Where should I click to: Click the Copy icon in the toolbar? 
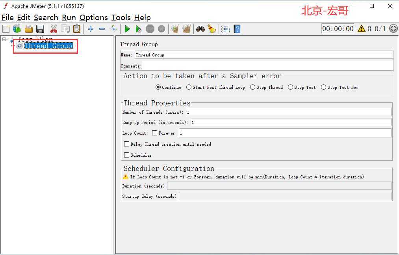[x=65, y=29]
